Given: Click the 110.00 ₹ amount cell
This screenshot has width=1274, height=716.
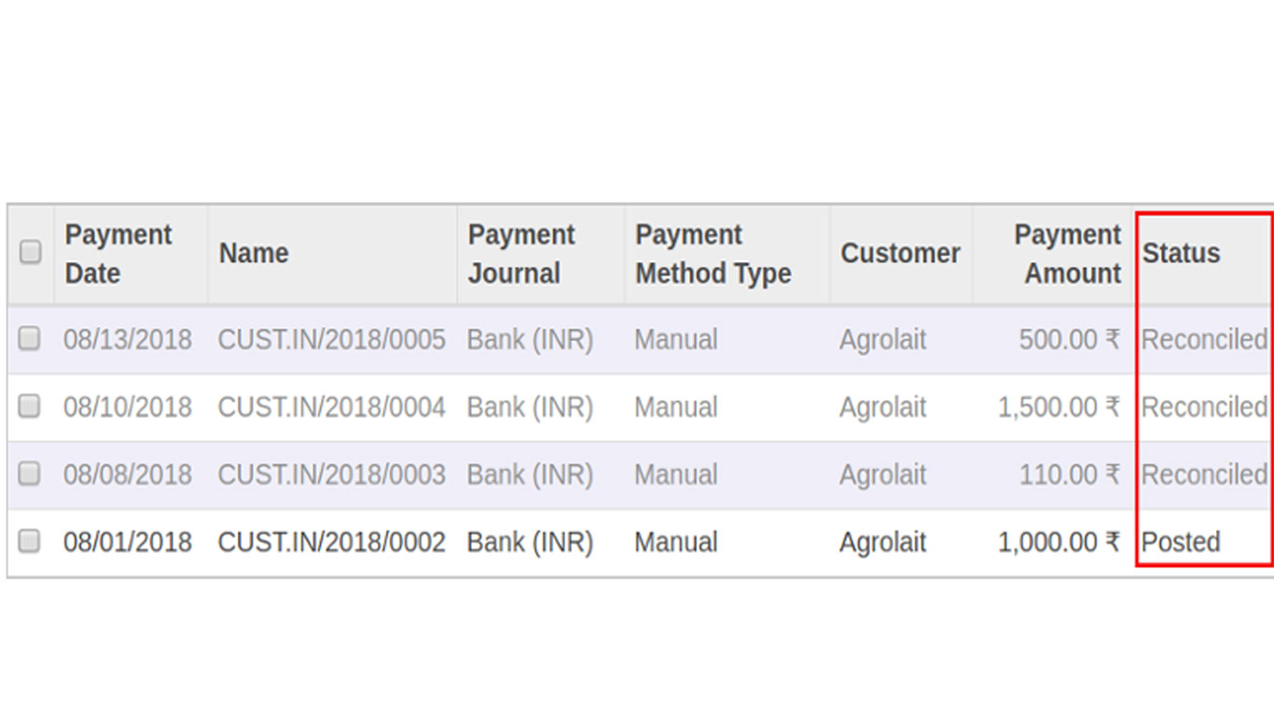Looking at the screenshot, I should pos(1069,475).
